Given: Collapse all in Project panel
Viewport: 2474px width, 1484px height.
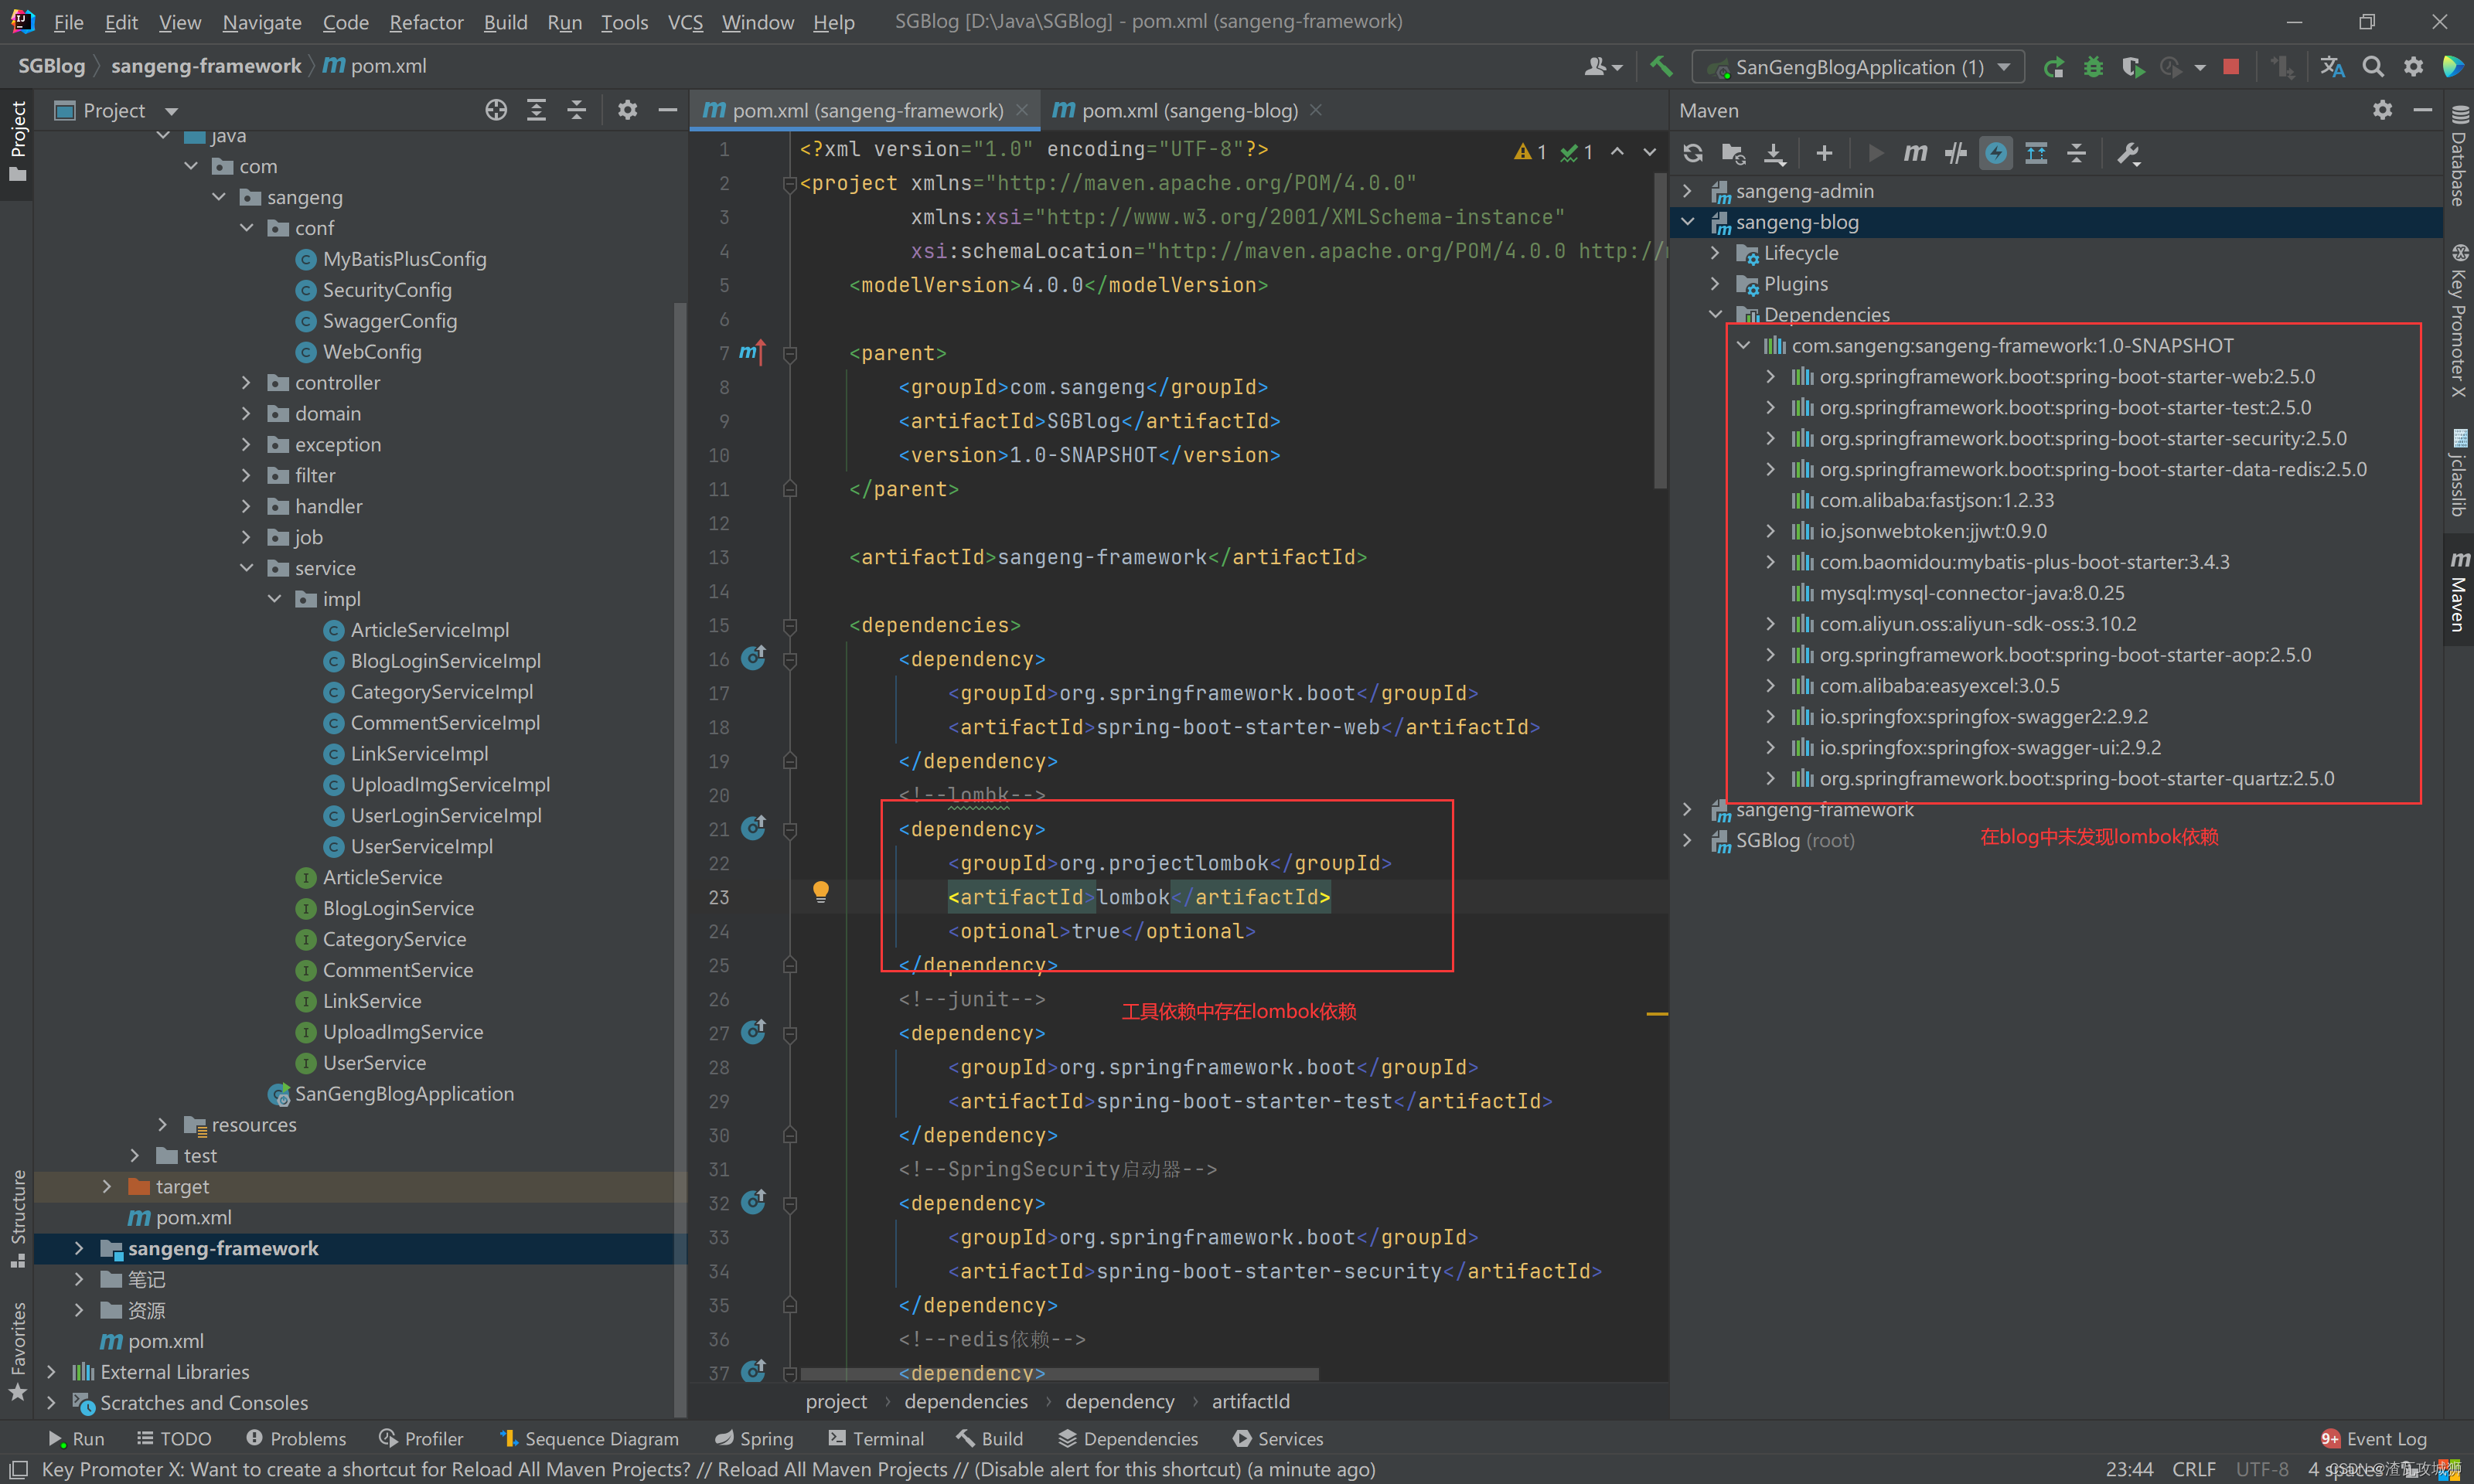Looking at the screenshot, I should pyautogui.click(x=576, y=110).
